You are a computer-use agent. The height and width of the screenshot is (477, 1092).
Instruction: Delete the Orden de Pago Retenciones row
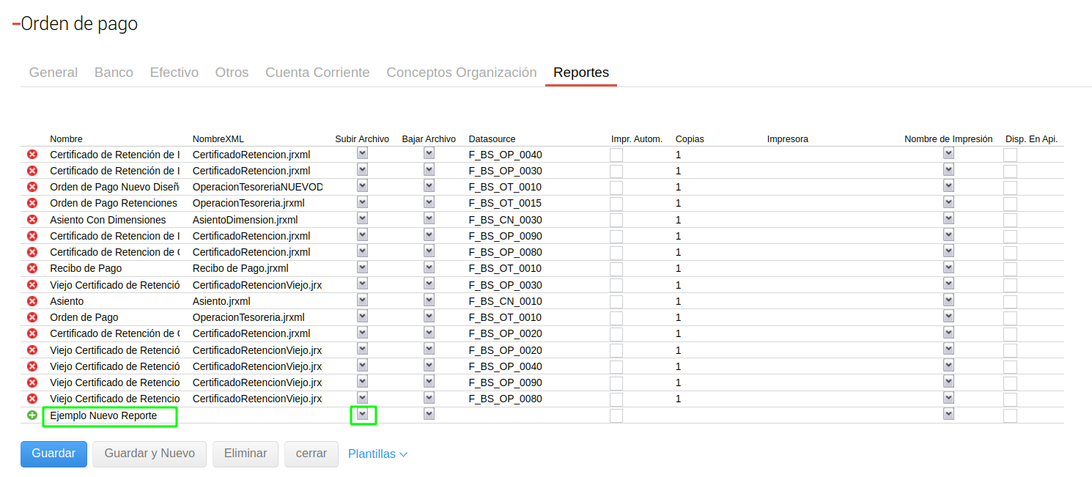[x=32, y=203]
